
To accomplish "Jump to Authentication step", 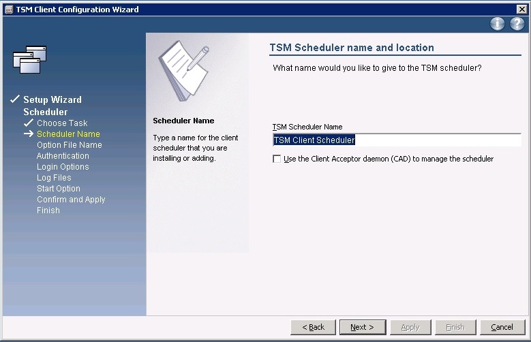I will click(63, 156).
